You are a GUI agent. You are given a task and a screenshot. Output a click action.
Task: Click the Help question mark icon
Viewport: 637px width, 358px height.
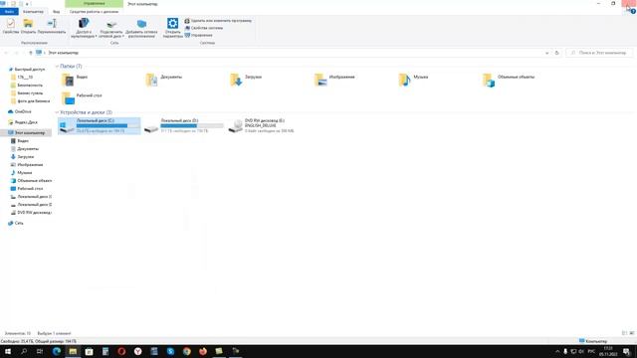point(633,11)
